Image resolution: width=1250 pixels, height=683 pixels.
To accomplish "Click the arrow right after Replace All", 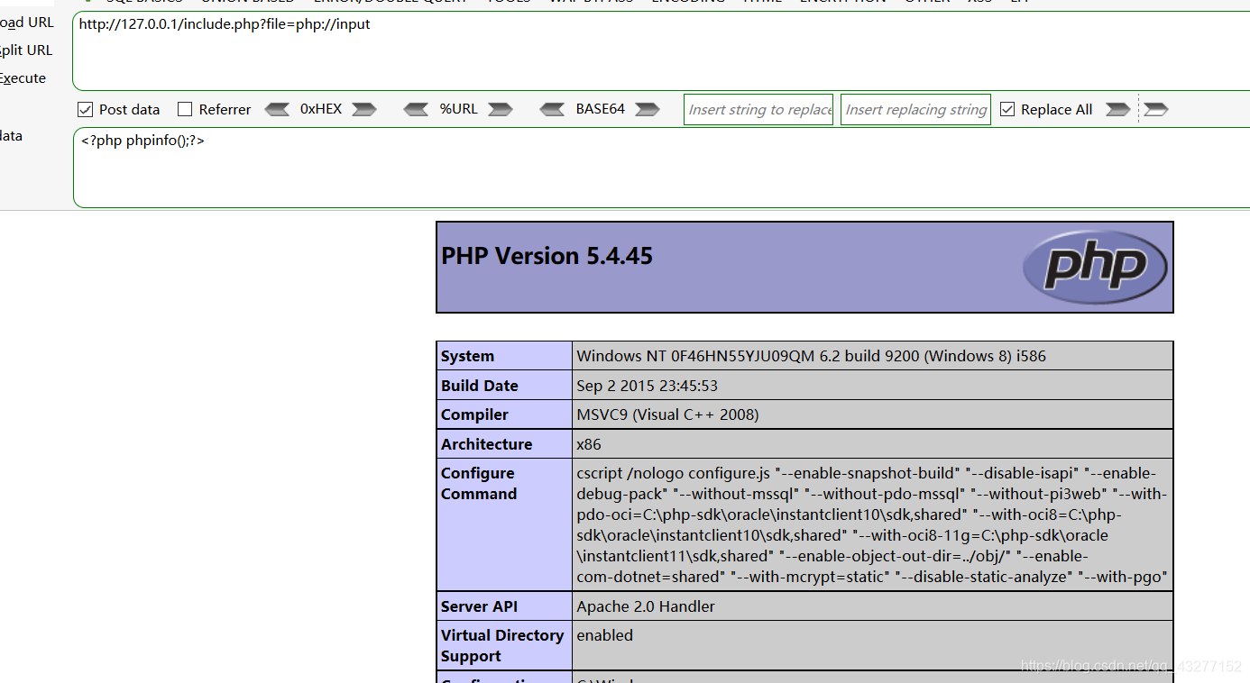I will coord(1117,109).
